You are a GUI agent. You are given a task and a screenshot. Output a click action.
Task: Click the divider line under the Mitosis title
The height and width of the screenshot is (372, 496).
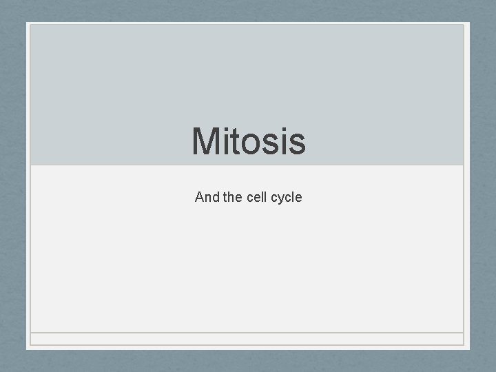pyautogui.click(x=248, y=165)
